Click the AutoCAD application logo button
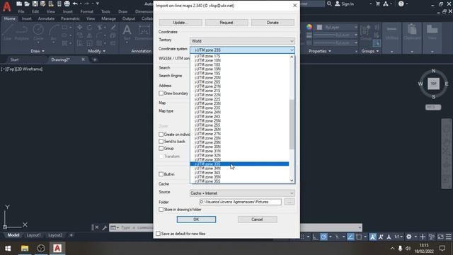 6,6
